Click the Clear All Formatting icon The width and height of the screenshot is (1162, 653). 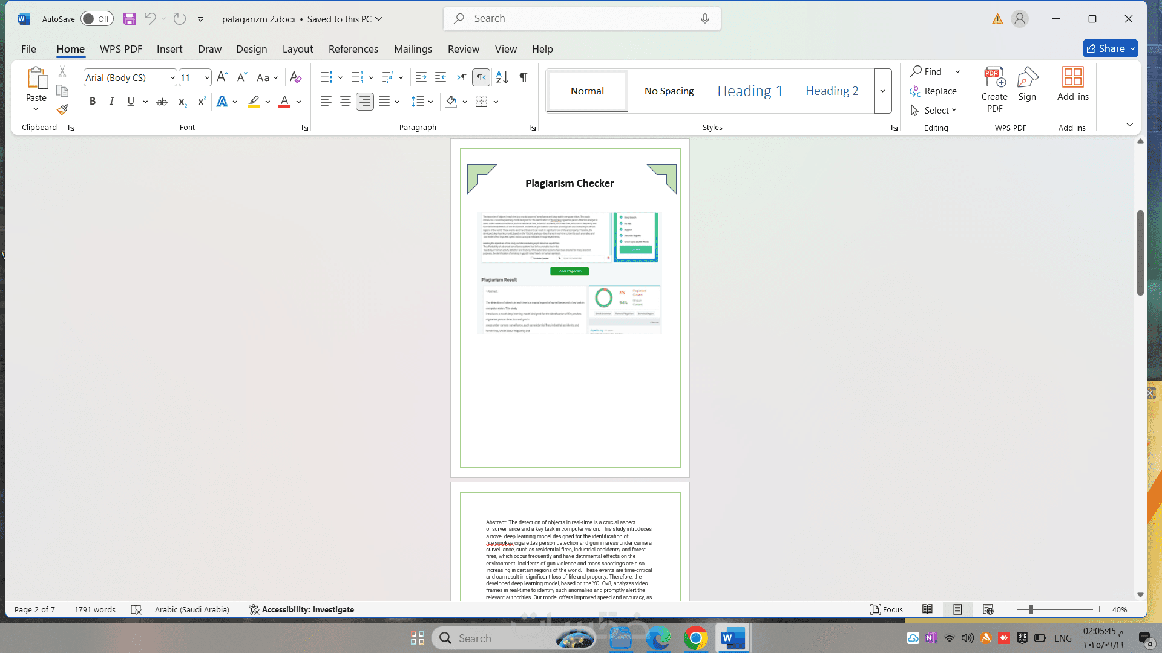(x=295, y=77)
